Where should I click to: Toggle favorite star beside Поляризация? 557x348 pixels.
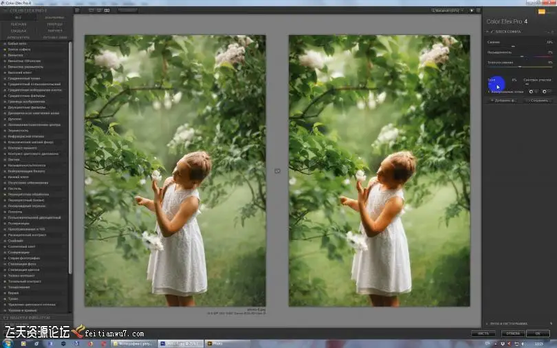5,224
